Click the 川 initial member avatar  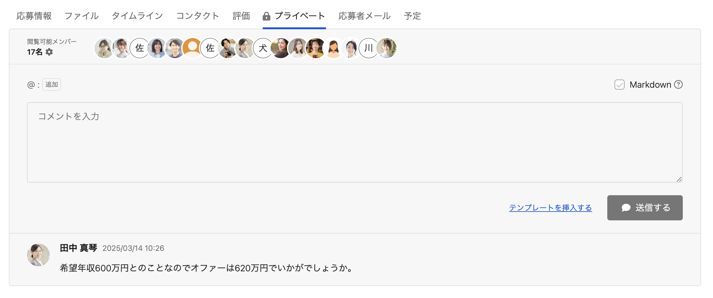click(368, 48)
